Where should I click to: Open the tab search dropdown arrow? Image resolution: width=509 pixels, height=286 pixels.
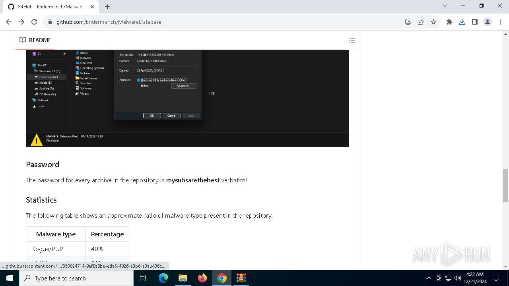point(445,6)
